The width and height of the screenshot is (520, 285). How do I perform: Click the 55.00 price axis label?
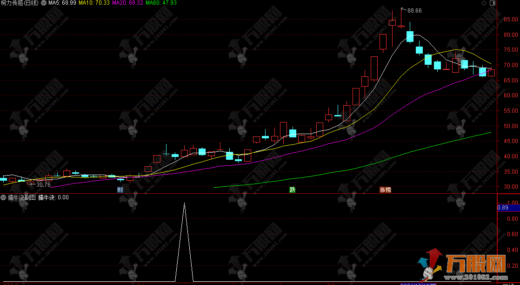click(511, 111)
